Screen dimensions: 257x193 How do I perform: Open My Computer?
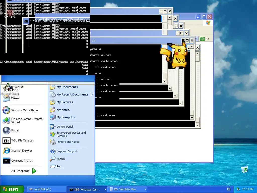[x=63, y=117]
